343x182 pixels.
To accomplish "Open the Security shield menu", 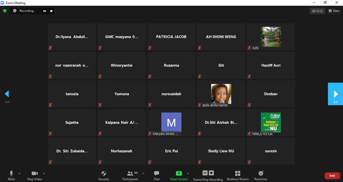I will click(x=104, y=175).
